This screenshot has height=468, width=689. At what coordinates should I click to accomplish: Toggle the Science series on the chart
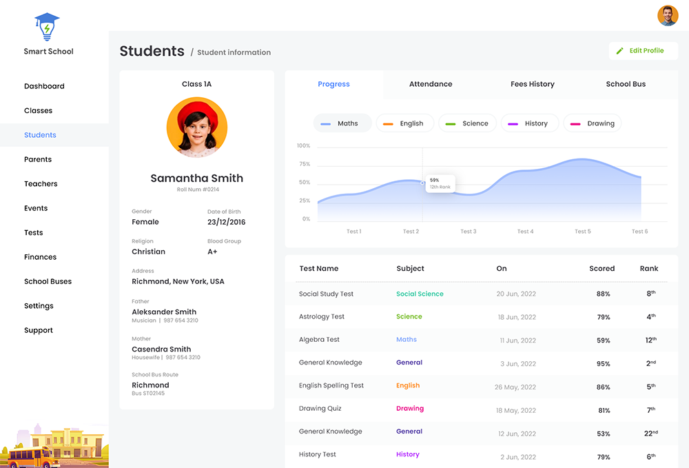pyautogui.click(x=468, y=123)
